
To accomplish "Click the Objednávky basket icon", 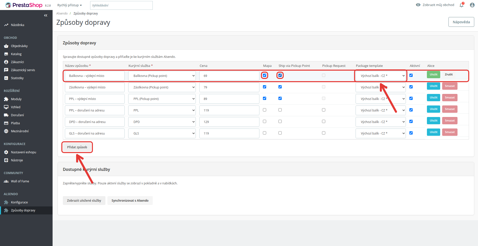I will 6,46.
